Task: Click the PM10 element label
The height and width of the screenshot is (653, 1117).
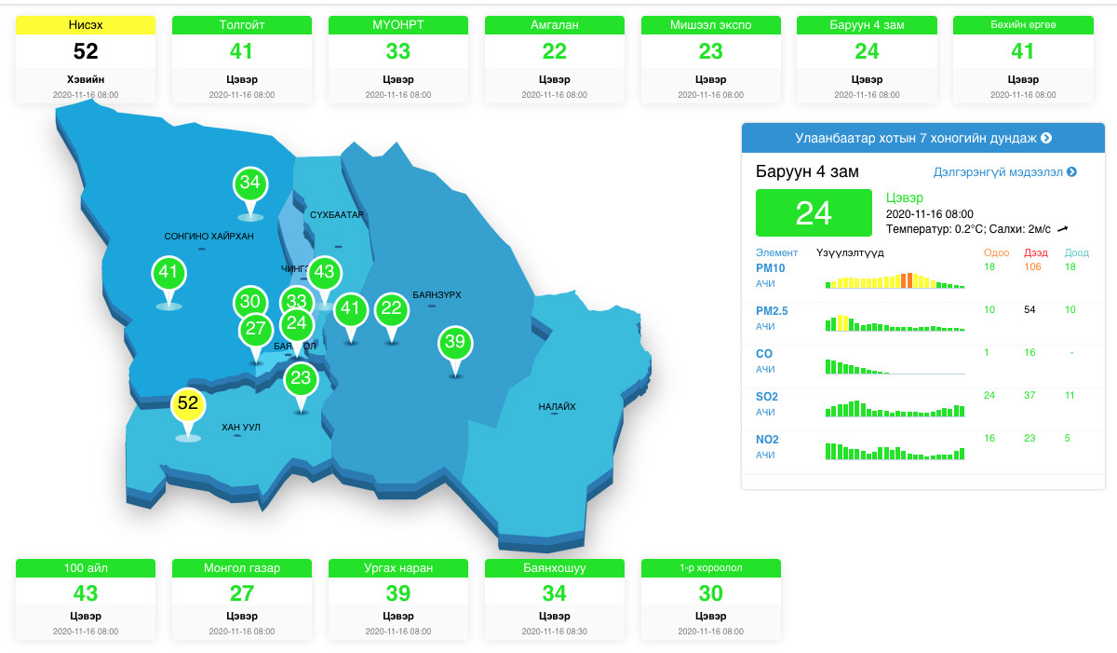Action: click(771, 268)
